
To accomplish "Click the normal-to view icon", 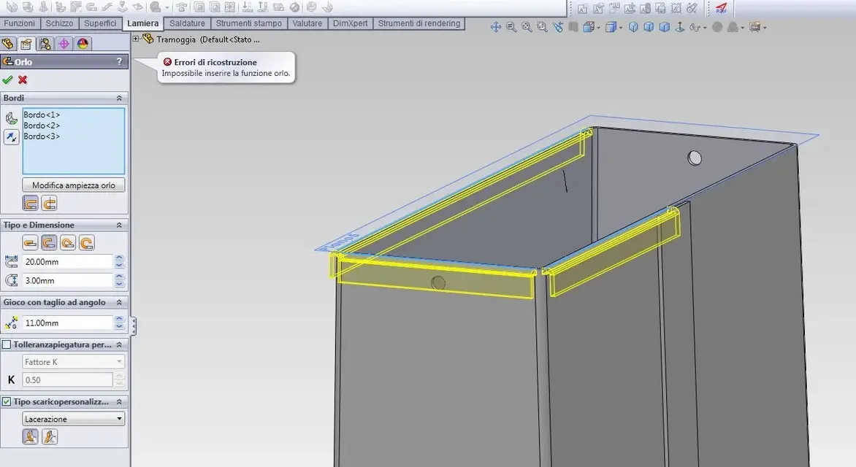I will (x=680, y=27).
